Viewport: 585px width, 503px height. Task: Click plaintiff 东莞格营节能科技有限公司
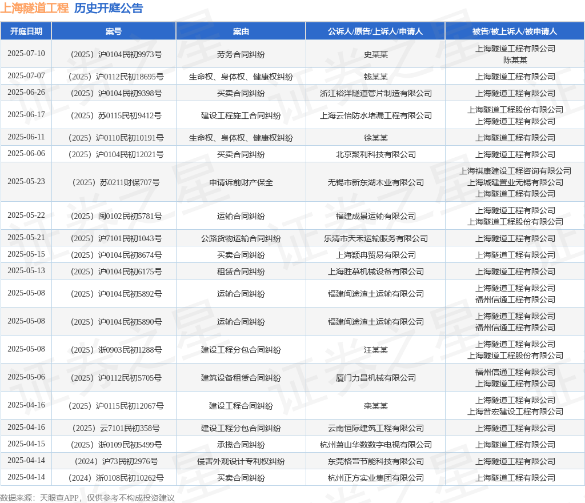point(376,462)
